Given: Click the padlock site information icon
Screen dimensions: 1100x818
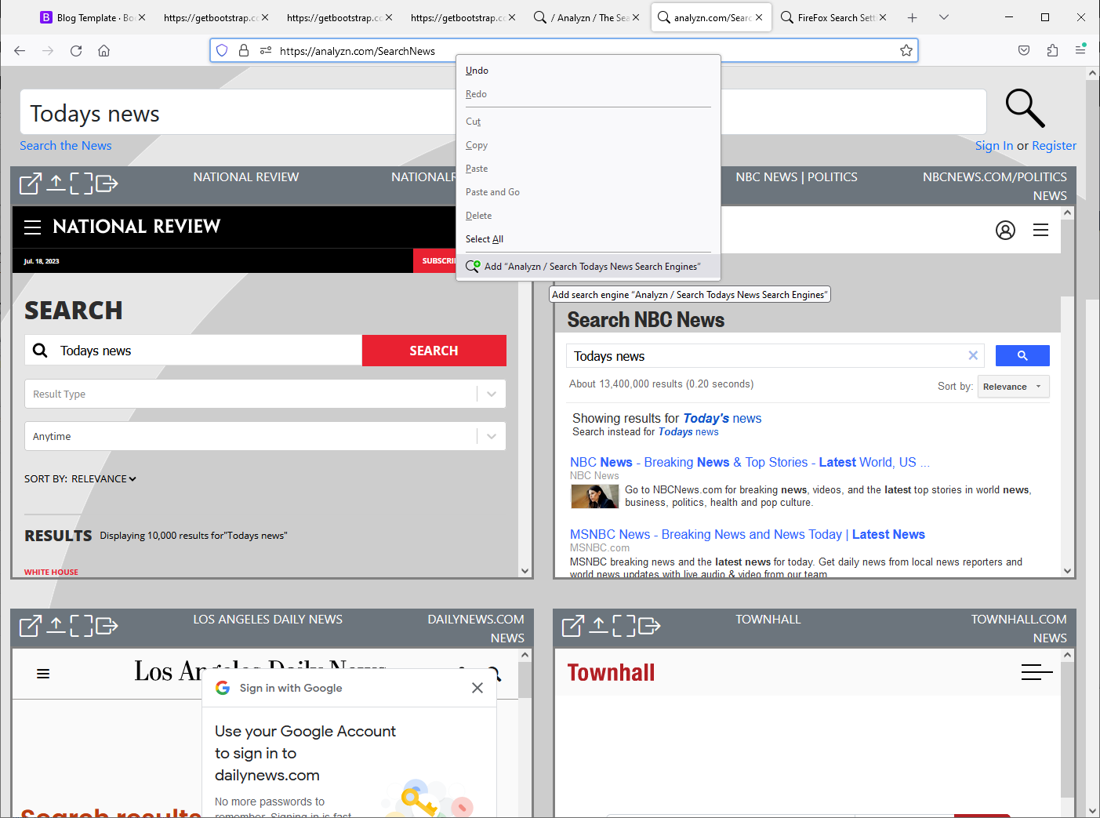Looking at the screenshot, I should 244,51.
